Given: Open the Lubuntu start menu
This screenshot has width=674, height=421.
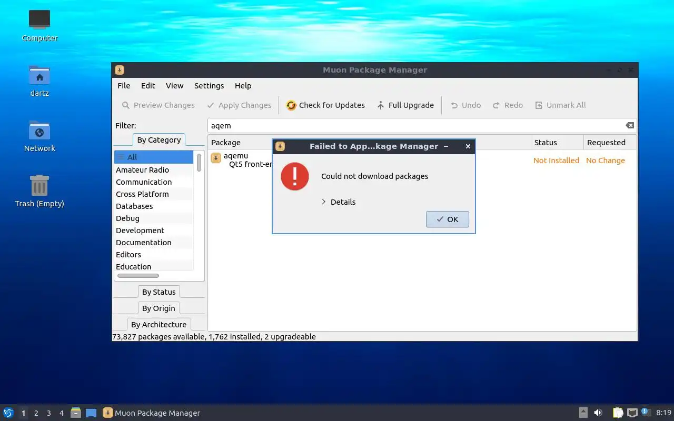Looking at the screenshot, I should tap(8, 413).
